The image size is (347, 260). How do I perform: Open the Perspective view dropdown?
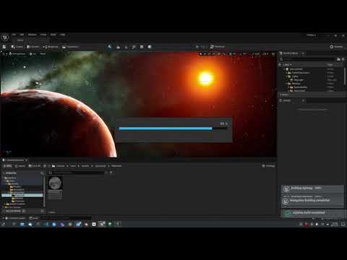tap(17, 54)
